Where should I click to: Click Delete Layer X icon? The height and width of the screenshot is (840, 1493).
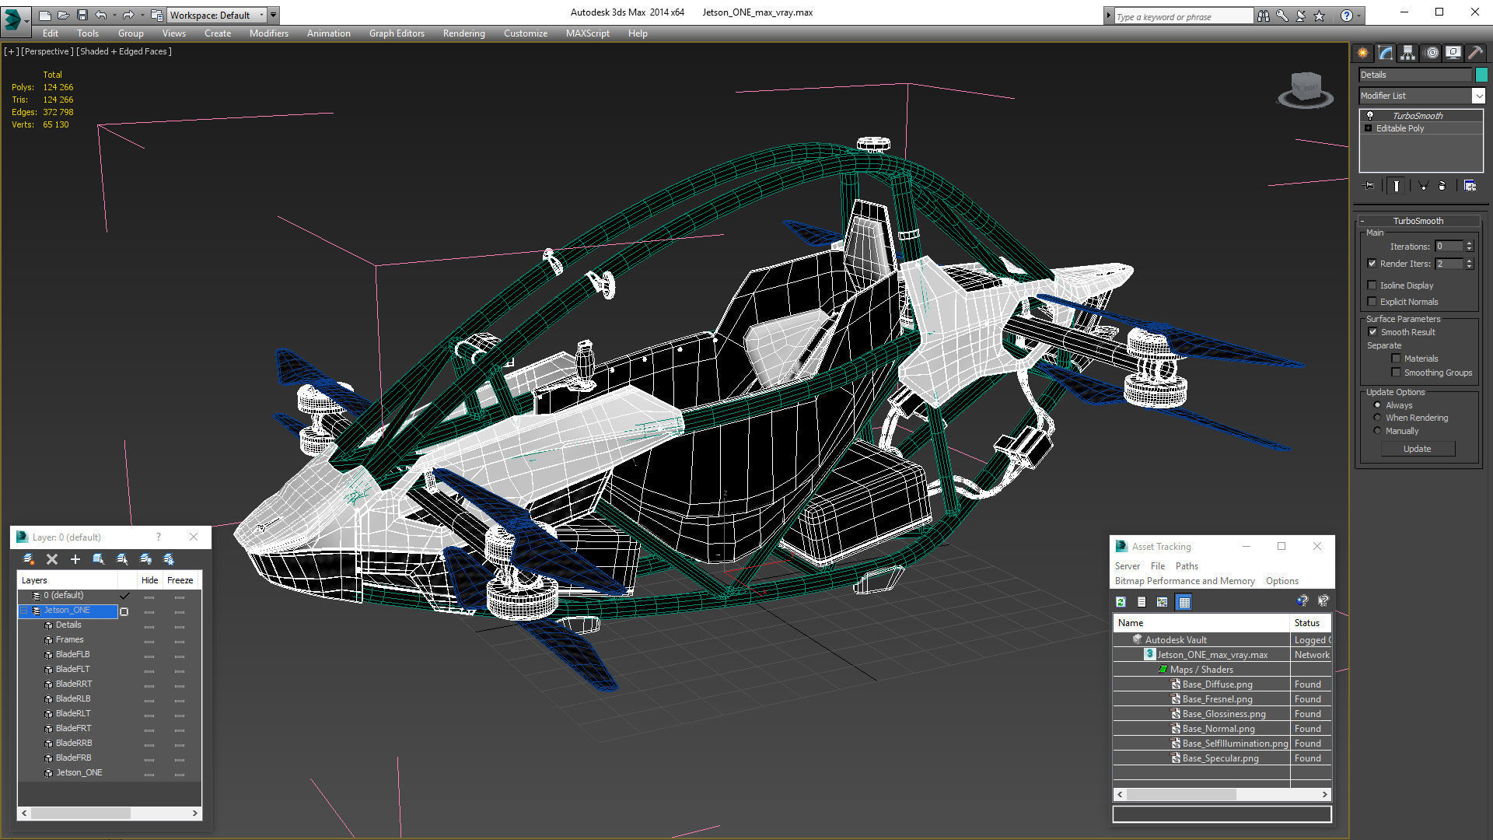52,559
